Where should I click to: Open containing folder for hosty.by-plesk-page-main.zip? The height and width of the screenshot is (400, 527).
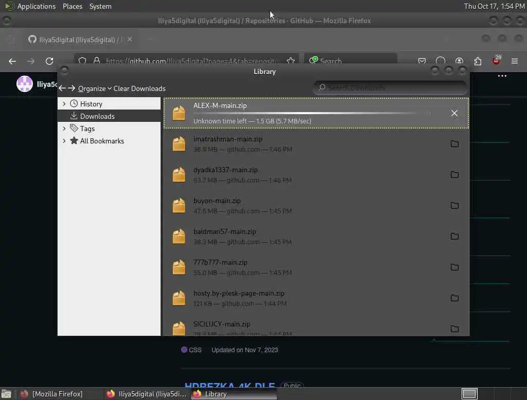(x=454, y=298)
